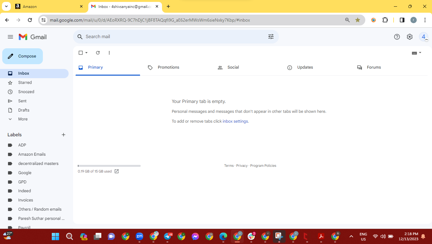Image resolution: width=432 pixels, height=244 pixels.
Task: Open the Chrome extensions puzzle icon
Action: [x=385, y=20]
